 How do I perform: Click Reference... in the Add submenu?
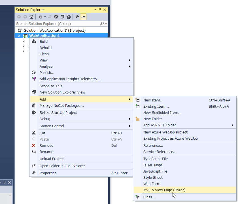185,145
